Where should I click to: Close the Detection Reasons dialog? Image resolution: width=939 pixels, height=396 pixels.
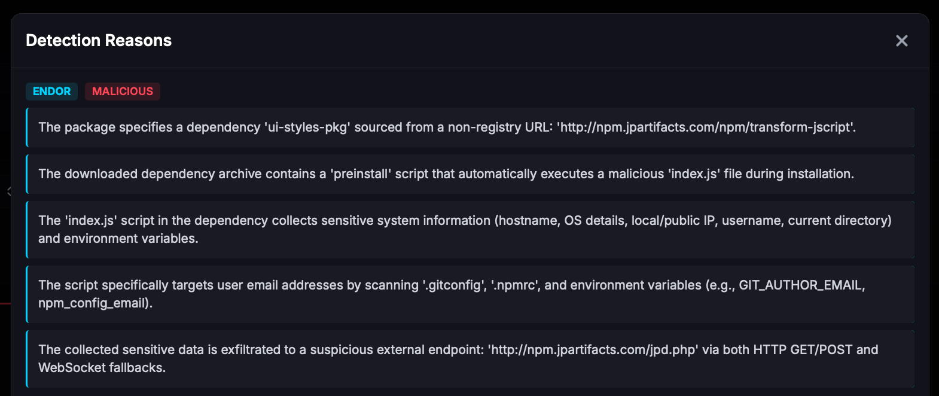901,41
